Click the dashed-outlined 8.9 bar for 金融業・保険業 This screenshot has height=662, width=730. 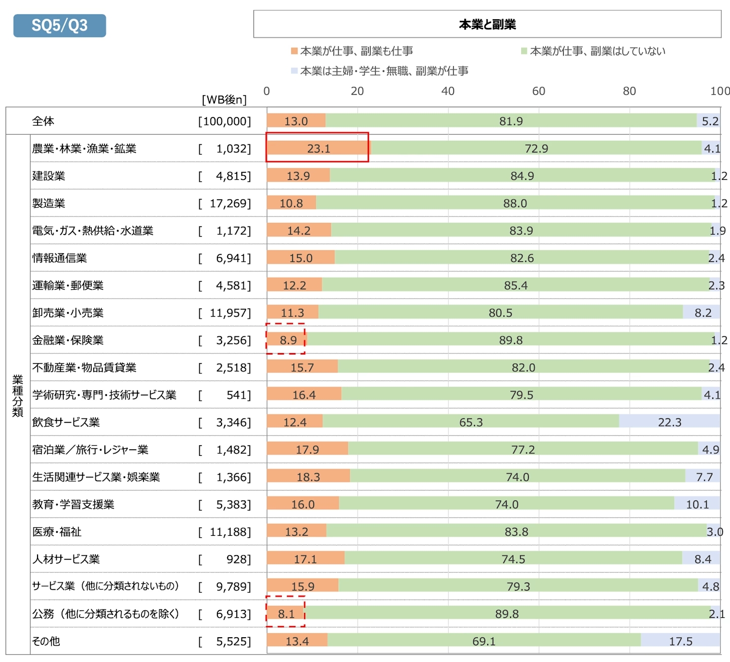pyautogui.click(x=286, y=339)
